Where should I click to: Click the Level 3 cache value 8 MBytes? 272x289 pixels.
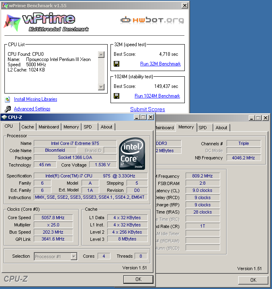127,239
